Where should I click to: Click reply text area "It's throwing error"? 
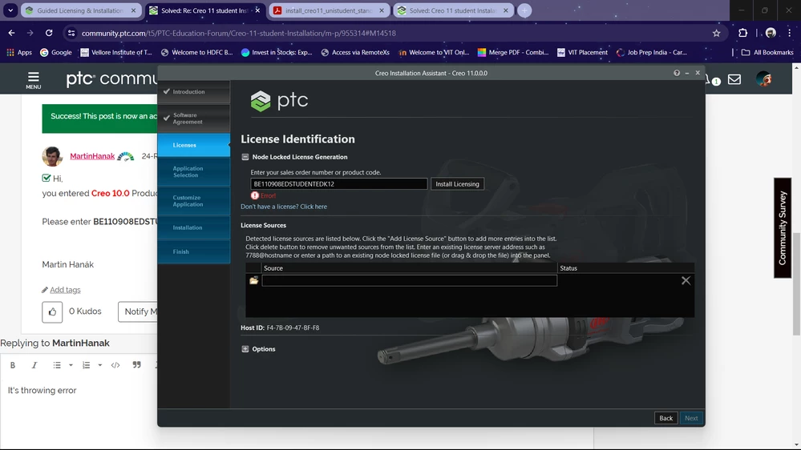coord(42,390)
